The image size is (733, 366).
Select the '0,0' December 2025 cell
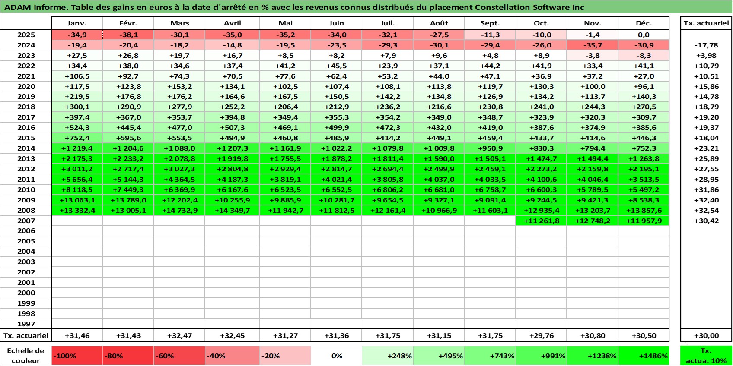(644, 35)
